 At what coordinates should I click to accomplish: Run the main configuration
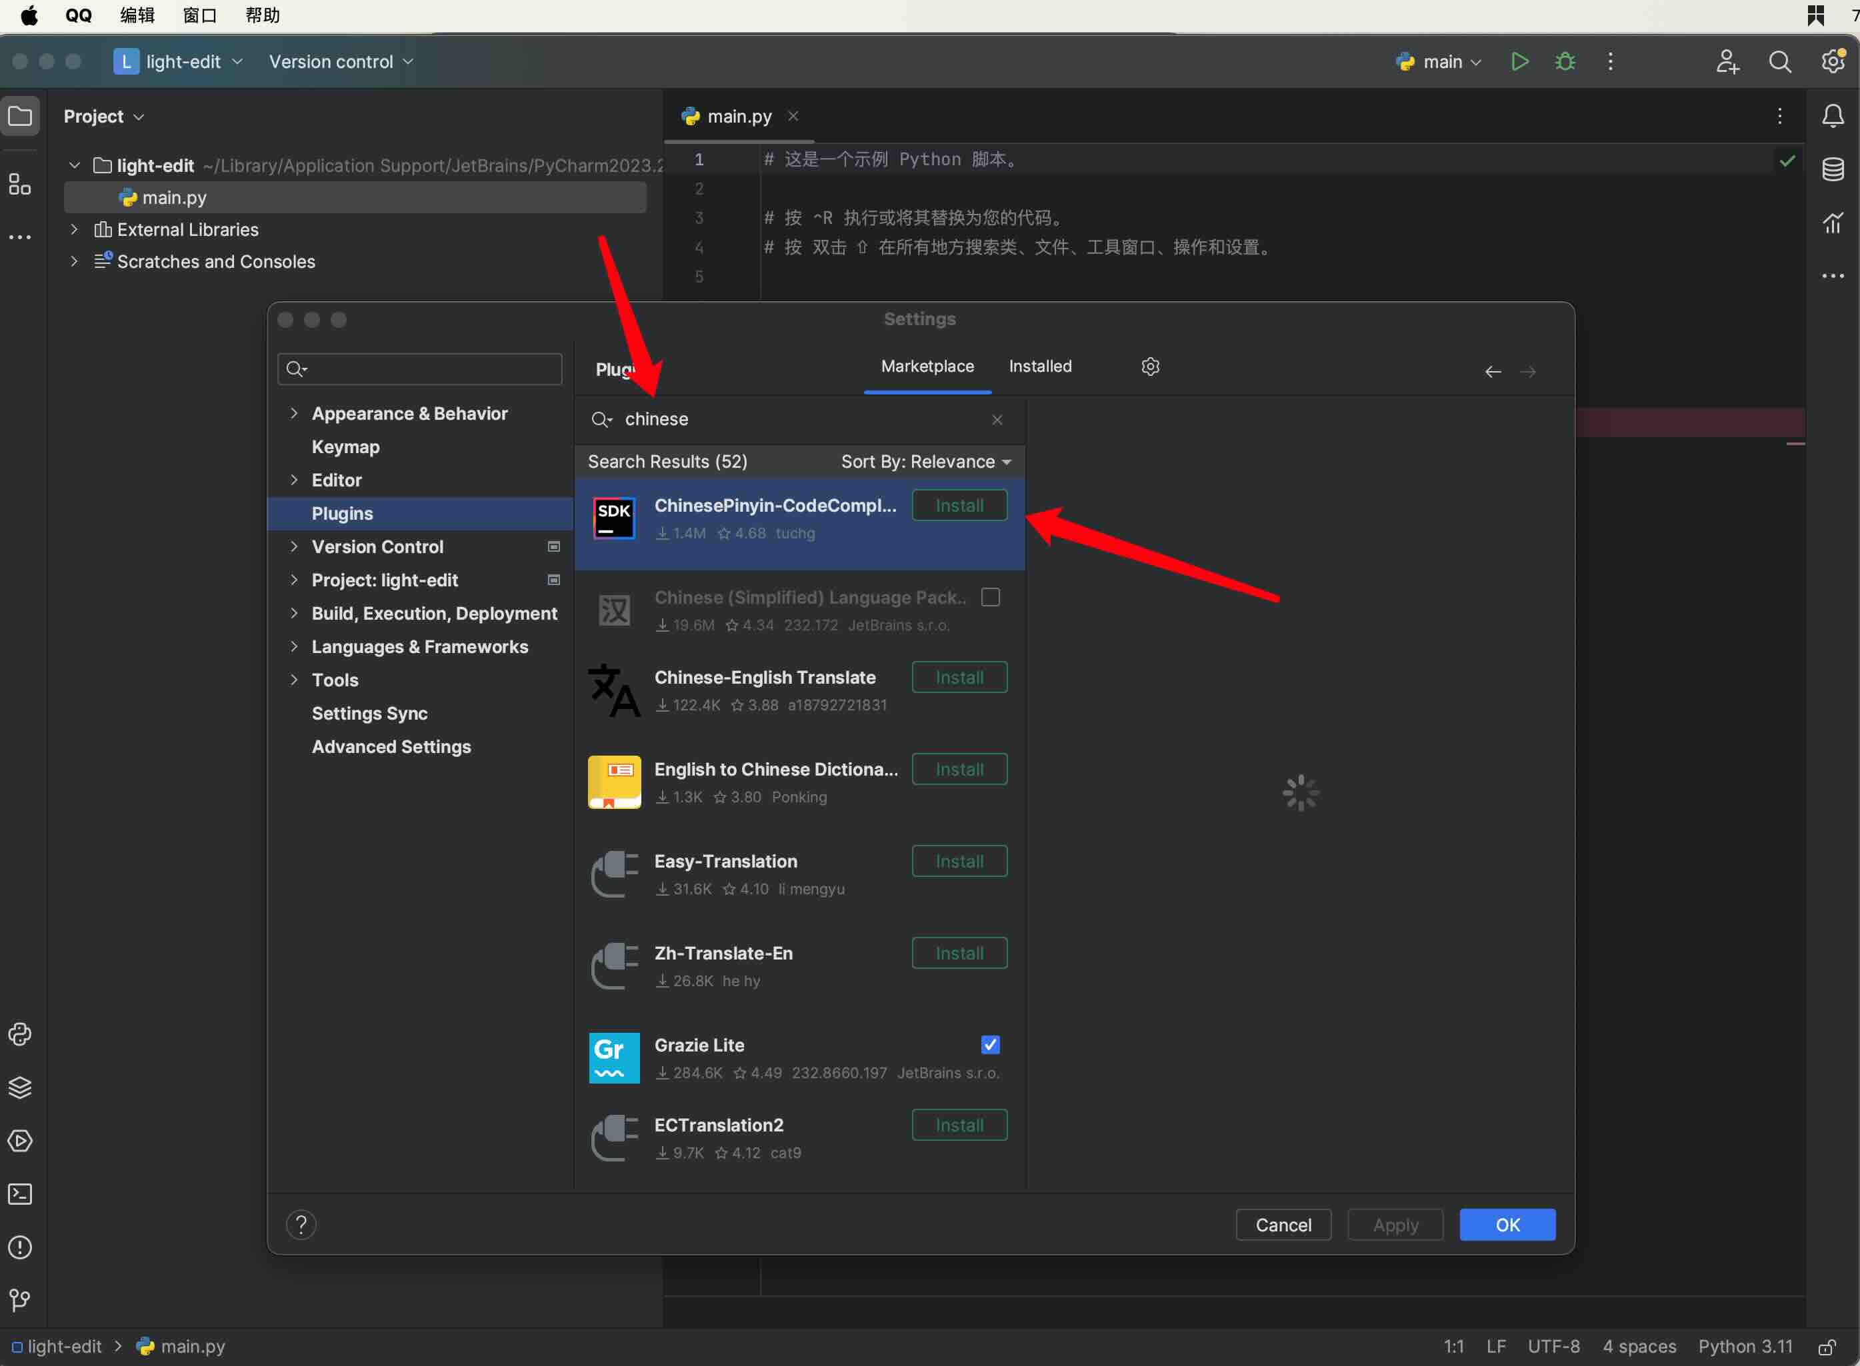point(1519,62)
